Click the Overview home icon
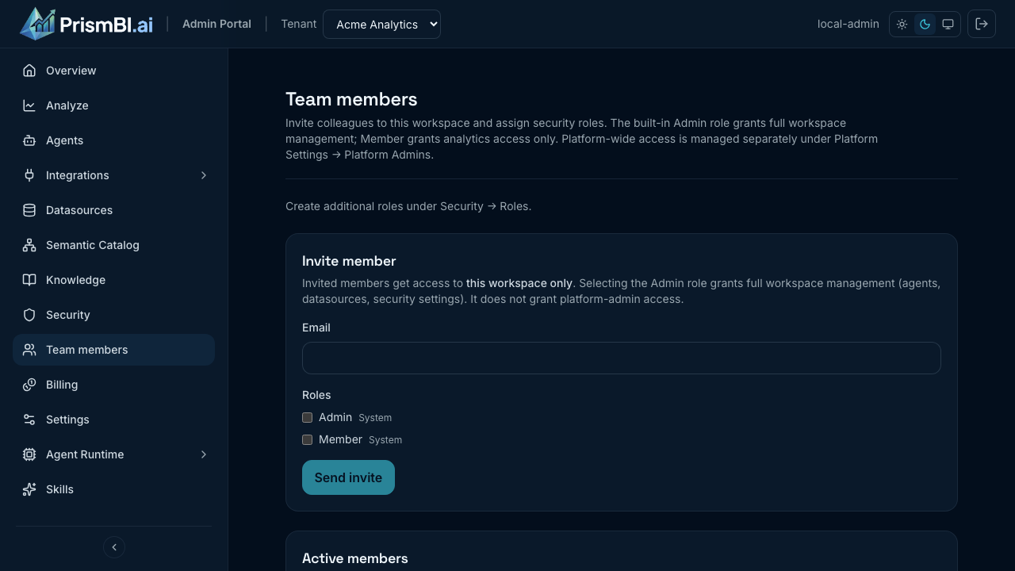This screenshot has height=571, width=1015. click(x=29, y=71)
